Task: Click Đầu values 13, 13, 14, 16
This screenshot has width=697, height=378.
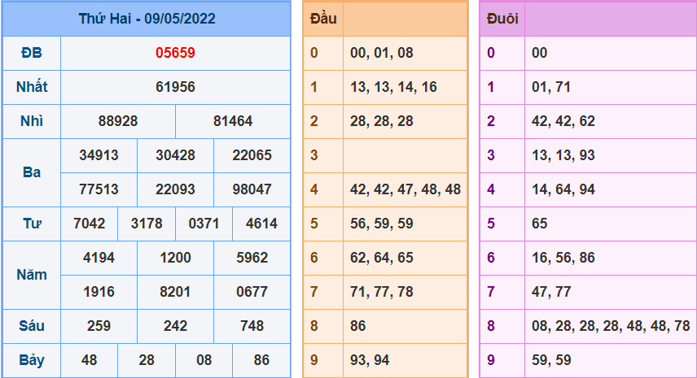Action: click(393, 87)
